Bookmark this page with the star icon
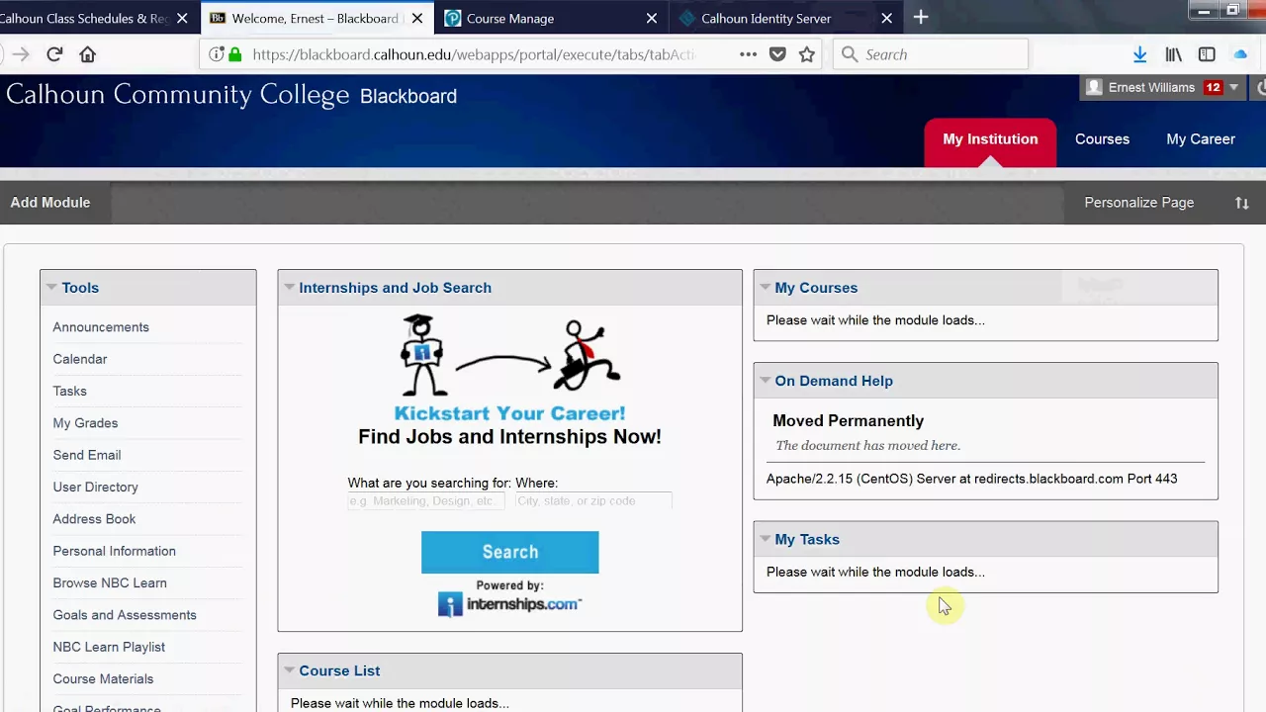The height and width of the screenshot is (712, 1266). pos(807,54)
